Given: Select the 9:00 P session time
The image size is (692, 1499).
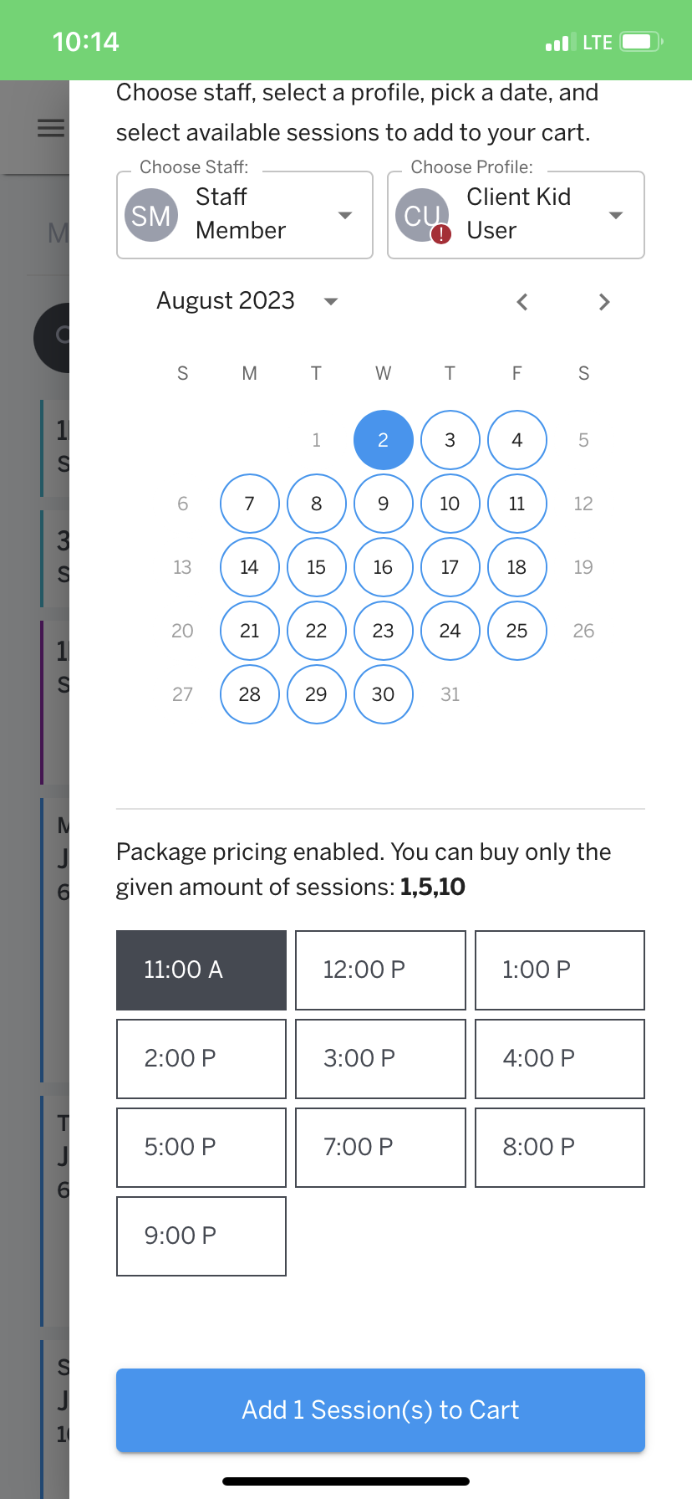Looking at the screenshot, I should [201, 1236].
